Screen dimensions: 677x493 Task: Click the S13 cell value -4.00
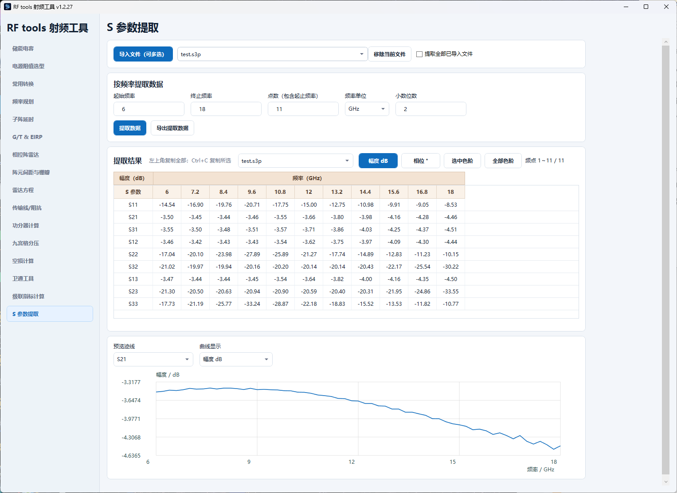point(366,279)
